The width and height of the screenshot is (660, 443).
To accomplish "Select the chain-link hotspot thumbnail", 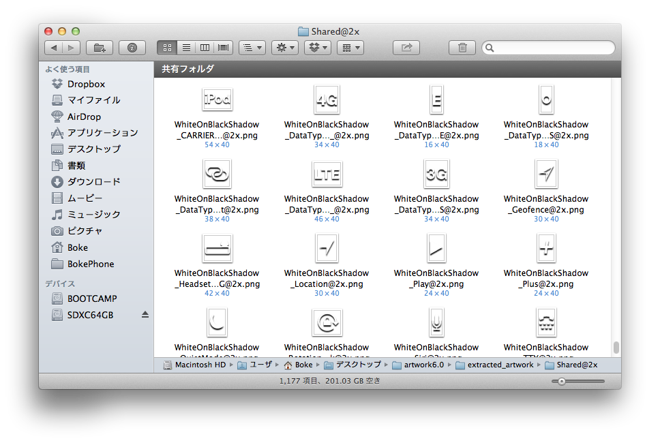I will [217, 174].
